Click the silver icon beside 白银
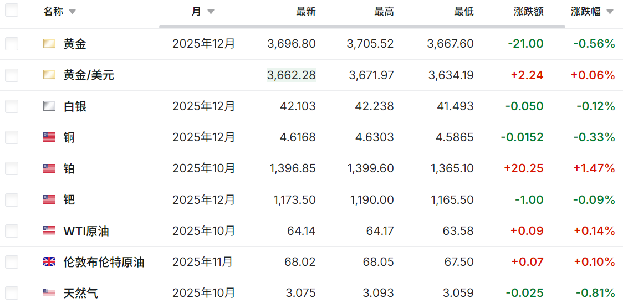Screen dimensions: 623x303 pyautogui.click(x=49, y=106)
